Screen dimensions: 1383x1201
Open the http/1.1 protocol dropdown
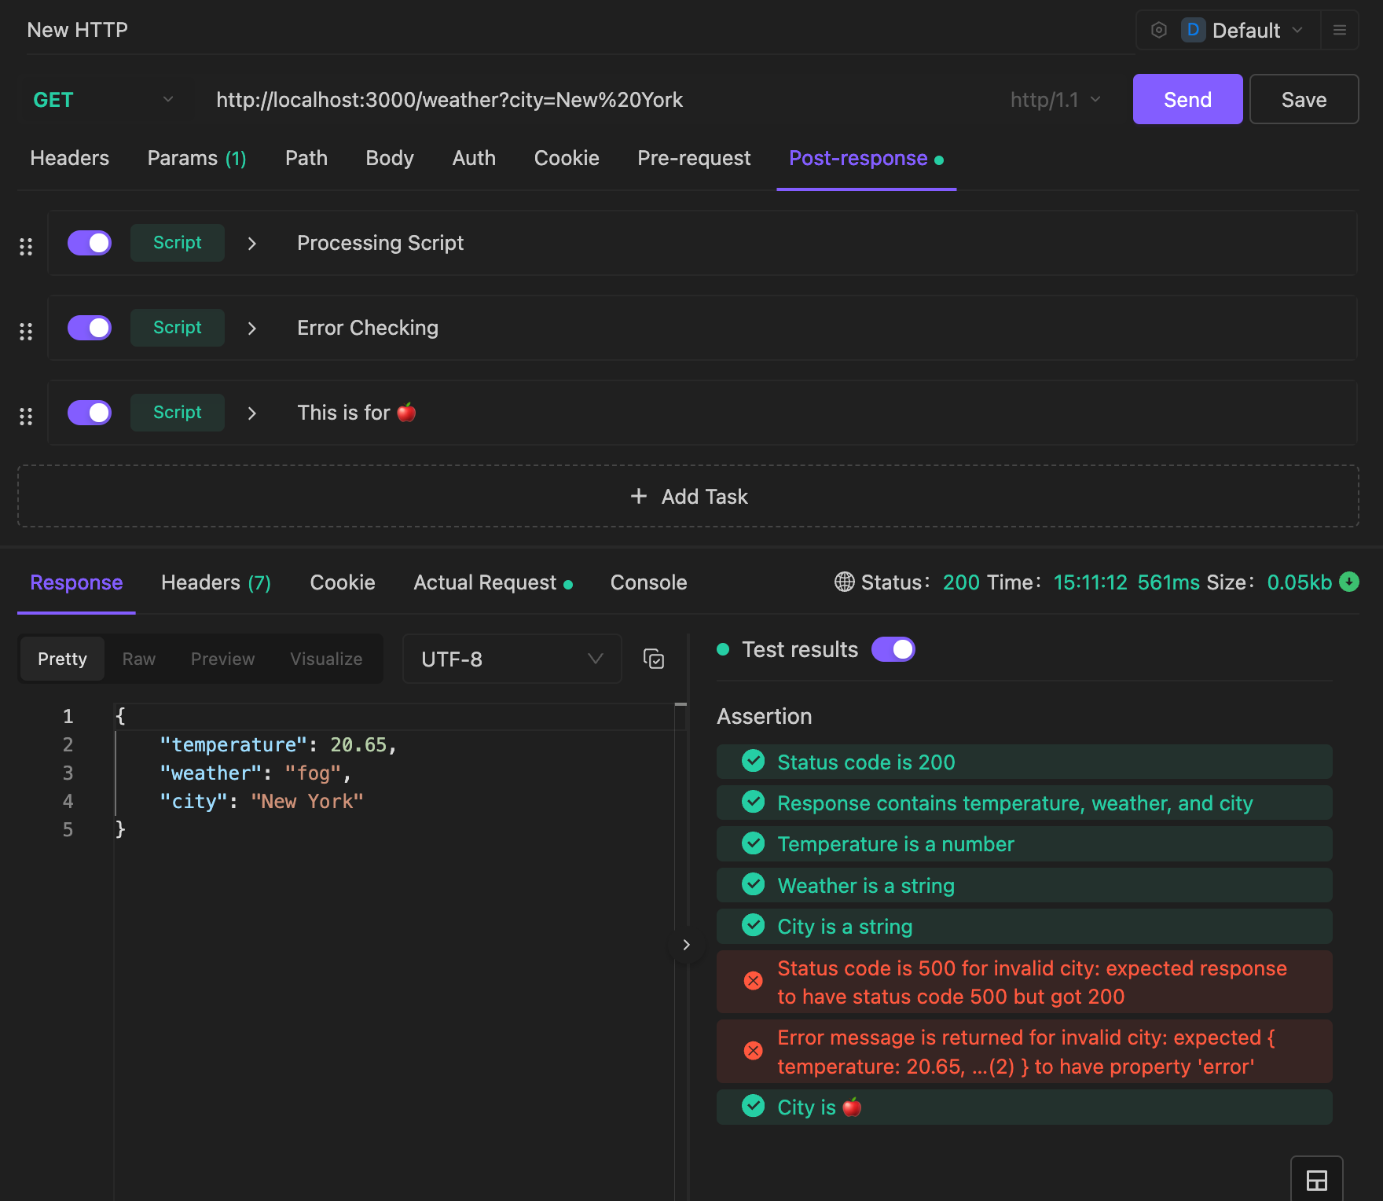(1055, 100)
